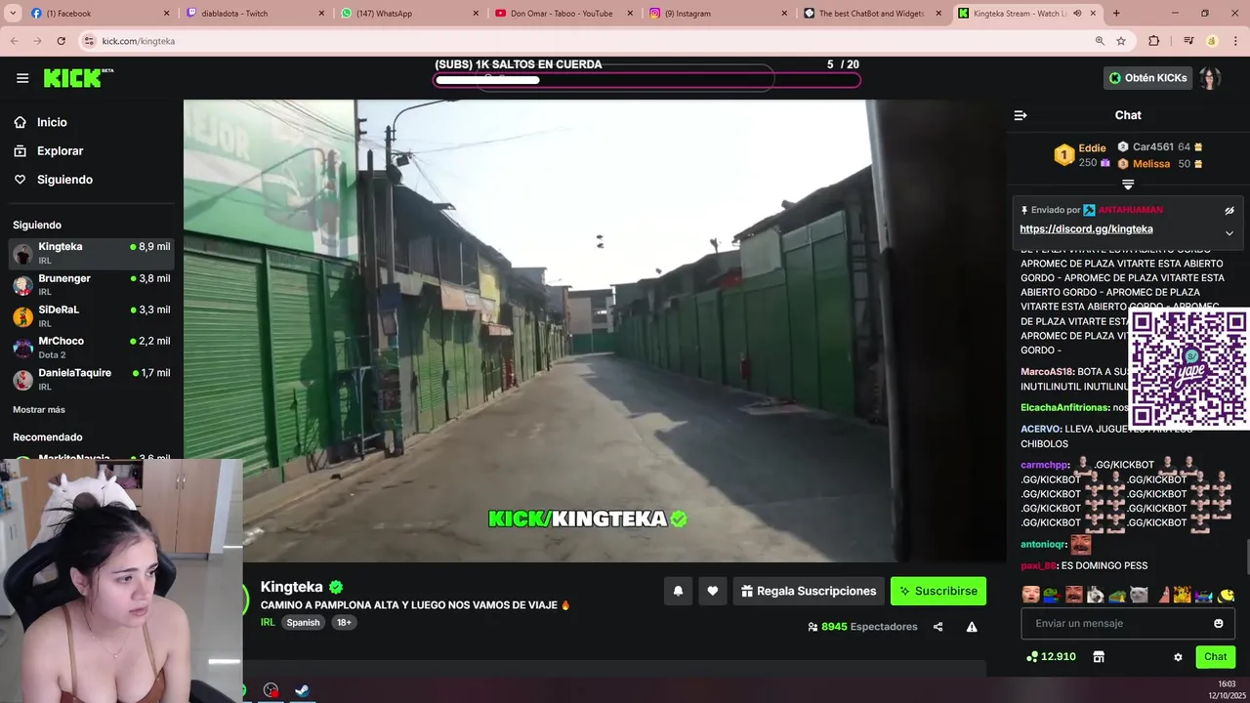Expand the pinned message chevron
The width and height of the screenshot is (1250, 703).
pyautogui.click(x=1229, y=233)
